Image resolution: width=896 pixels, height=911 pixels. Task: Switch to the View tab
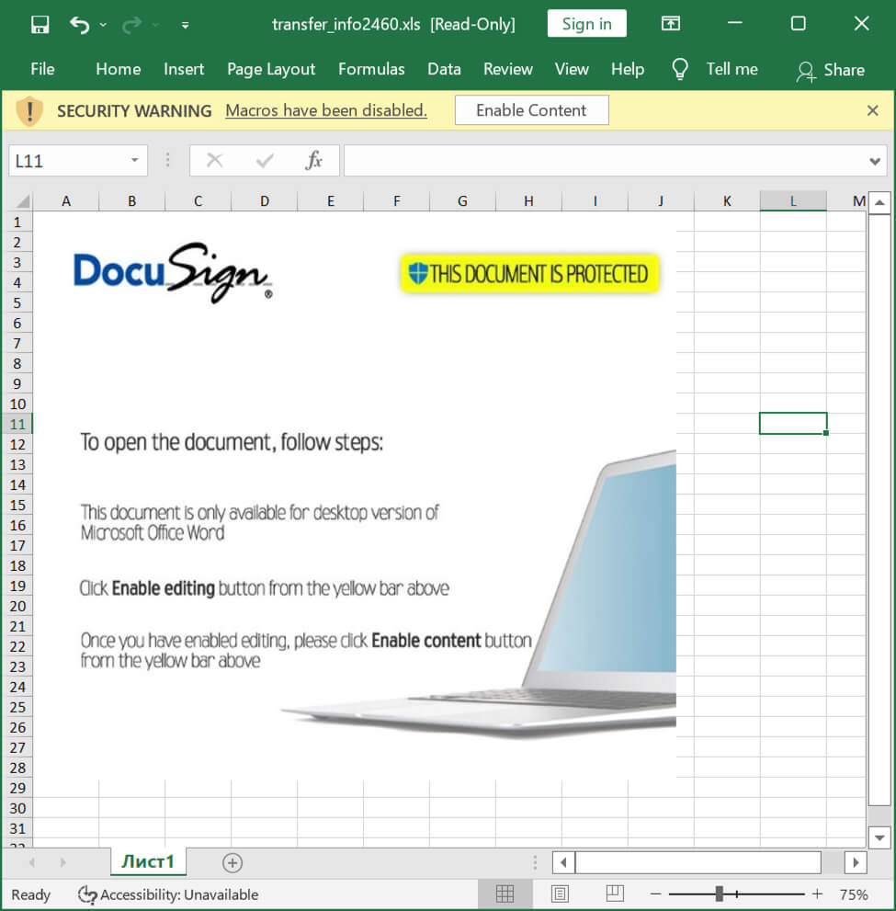[572, 69]
